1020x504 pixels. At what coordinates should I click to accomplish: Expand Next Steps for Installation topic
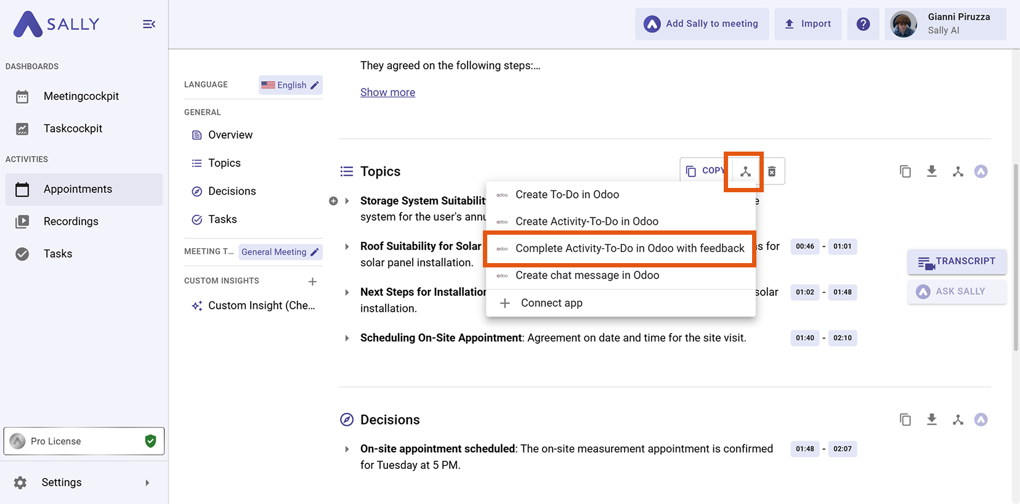click(x=347, y=292)
